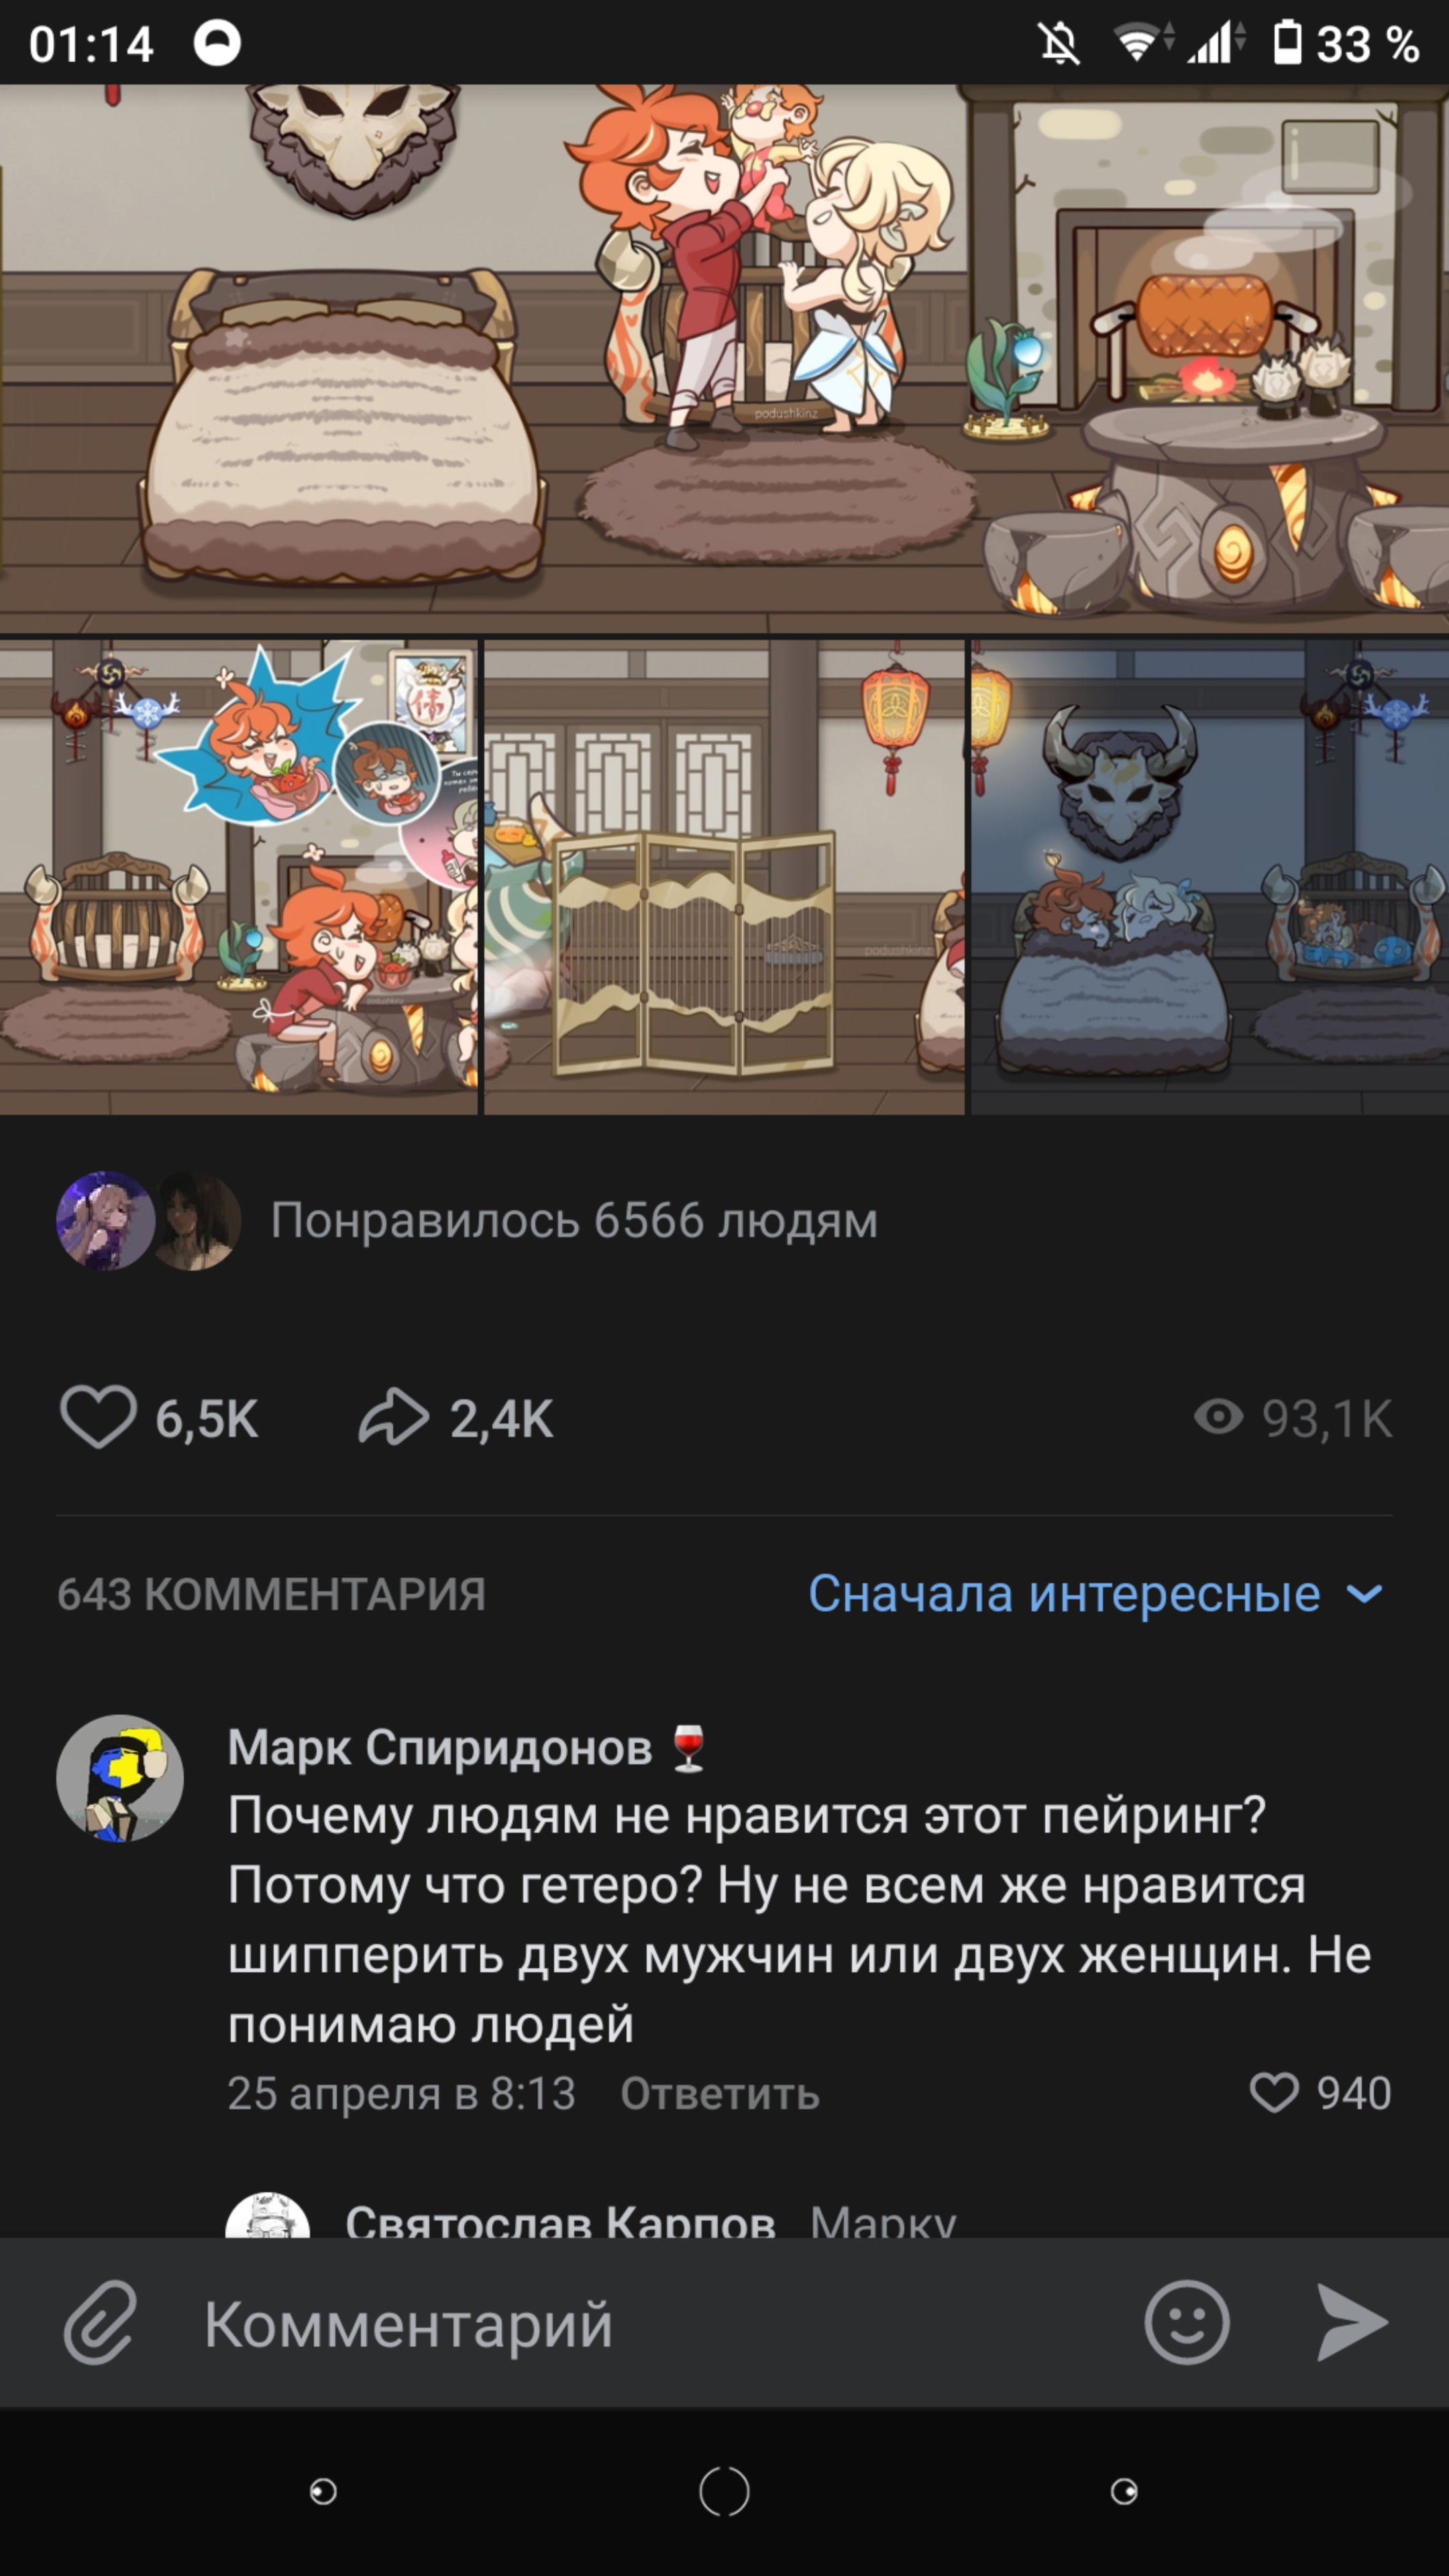
Task: Open the night-time bedroom thumbnail
Action: point(1210,877)
